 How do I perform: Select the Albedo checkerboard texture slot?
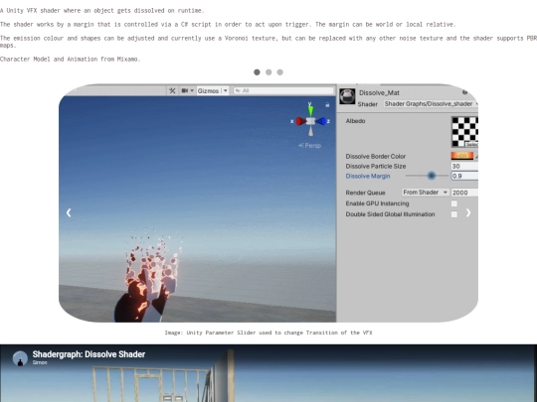pyautogui.click(x=464, y=132)
